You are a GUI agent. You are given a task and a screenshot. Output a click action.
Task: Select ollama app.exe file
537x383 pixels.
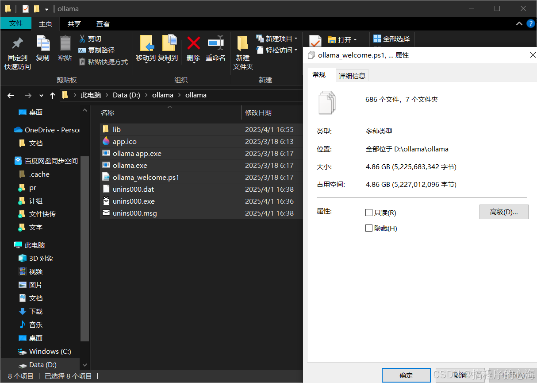201,153
